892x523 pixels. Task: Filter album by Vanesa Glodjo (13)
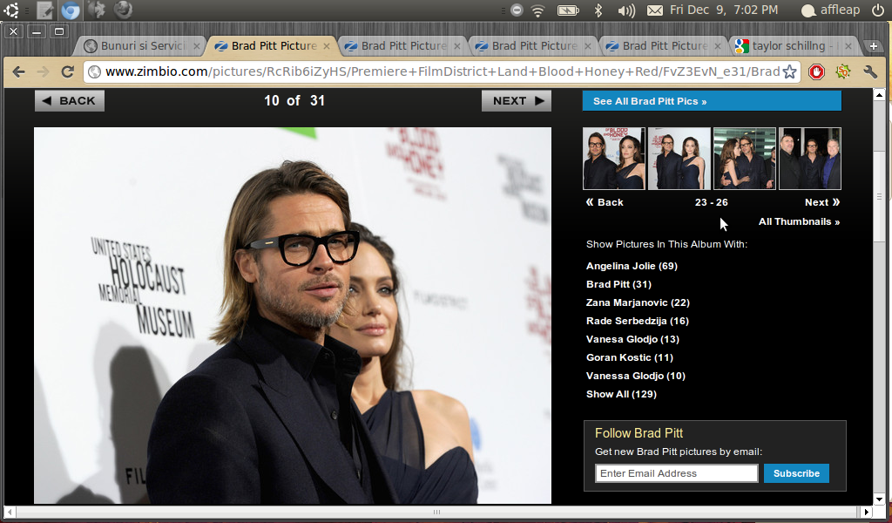[632, 338]
